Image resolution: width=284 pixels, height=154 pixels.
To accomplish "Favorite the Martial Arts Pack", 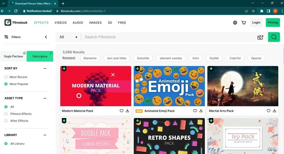I will point(268,111).
